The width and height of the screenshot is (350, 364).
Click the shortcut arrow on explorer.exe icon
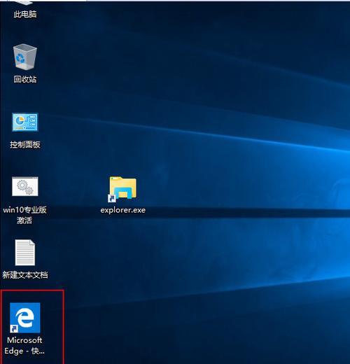111,198
